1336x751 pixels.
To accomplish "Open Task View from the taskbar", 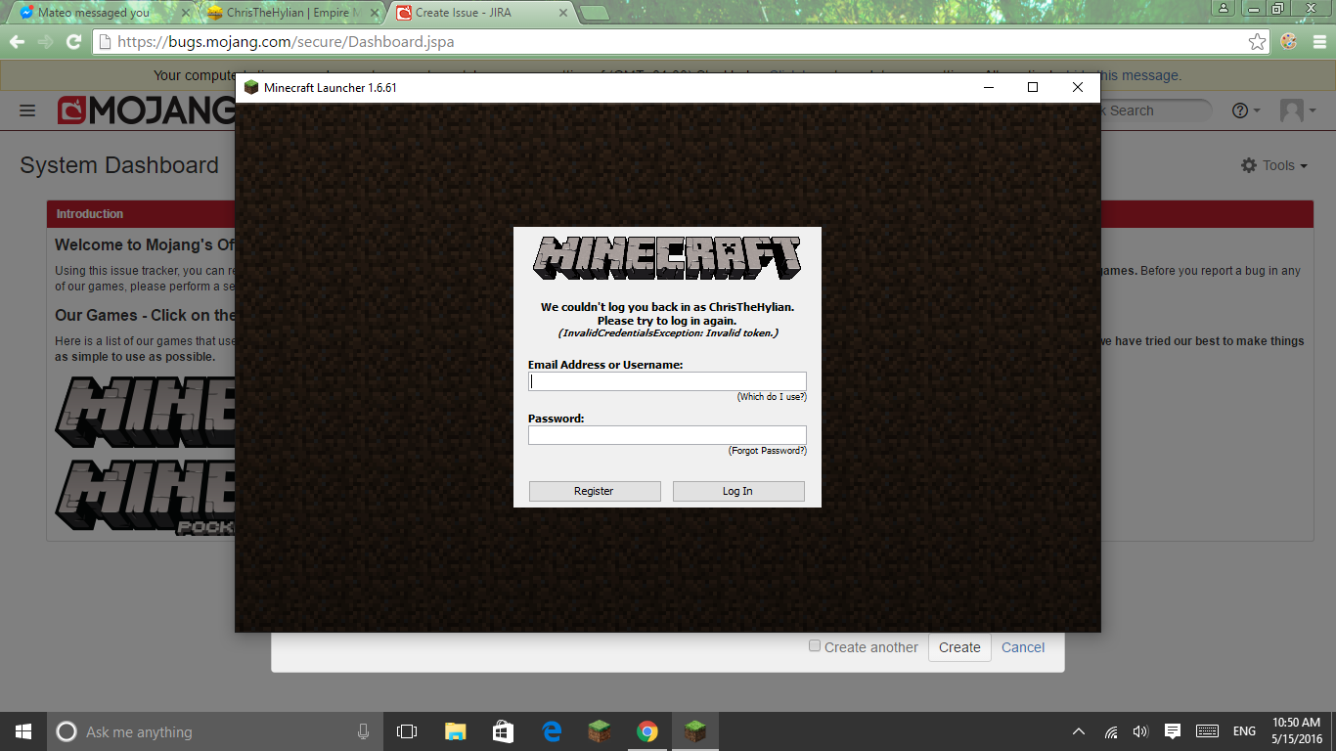I will click(407, 731).
